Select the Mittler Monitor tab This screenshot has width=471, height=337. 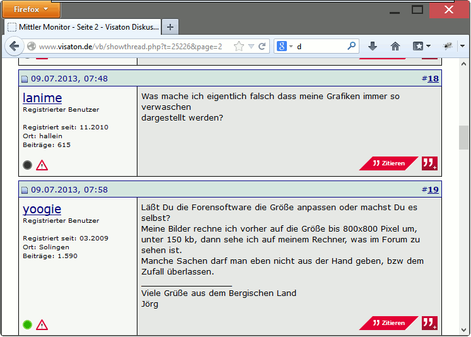pyautogui.click(x=83, y=27)
